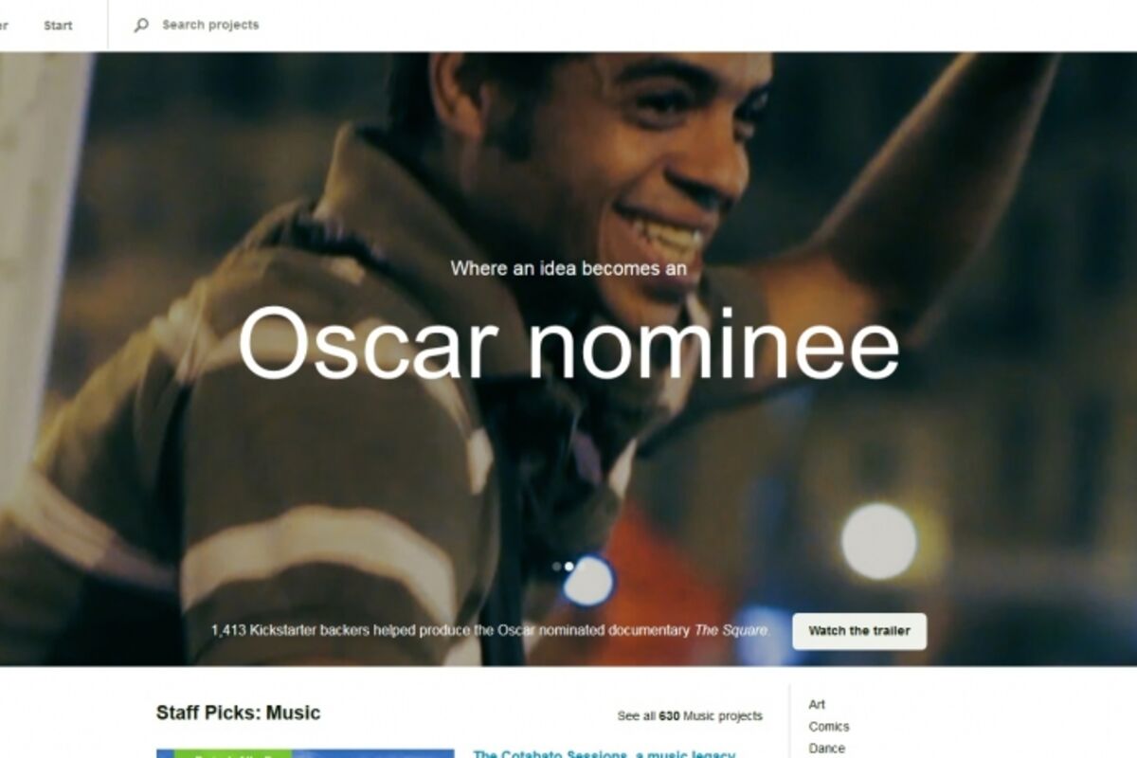Watch the trailer for The Square
The width and height of the screenshot is (1137, 758).
[859, 631]
